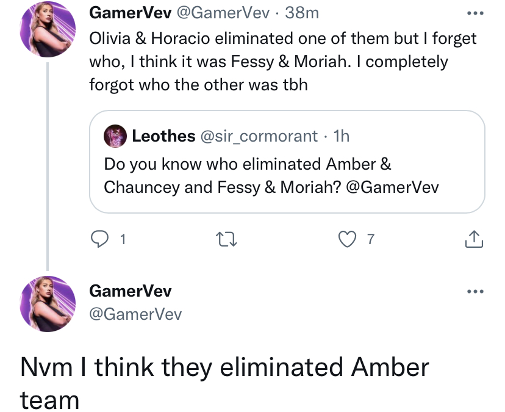
Task: Click the 1h timestamp in quoted tweet
Action: click(342, 136)
